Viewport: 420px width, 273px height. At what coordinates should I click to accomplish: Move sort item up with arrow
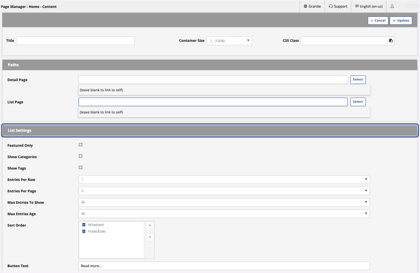(150, 225)
